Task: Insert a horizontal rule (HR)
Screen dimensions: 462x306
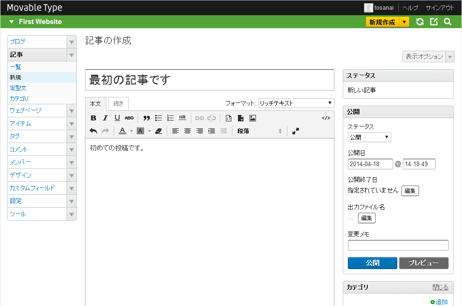Action: [x=182, y=118]
